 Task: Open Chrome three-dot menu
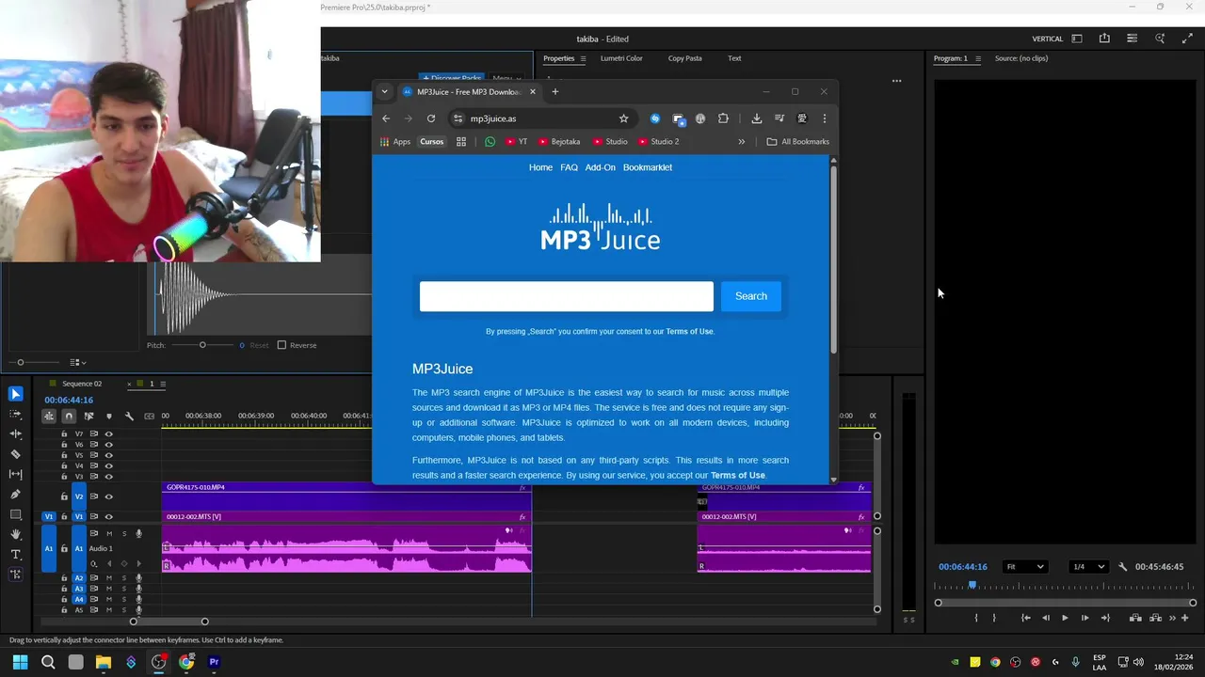(x=824, y=118)
